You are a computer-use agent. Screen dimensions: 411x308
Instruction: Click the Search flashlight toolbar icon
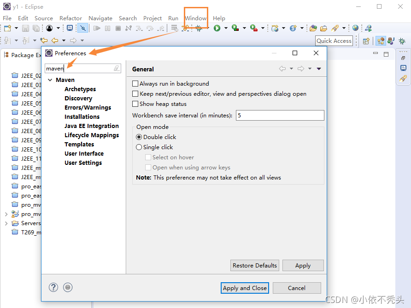click(335, 28)
